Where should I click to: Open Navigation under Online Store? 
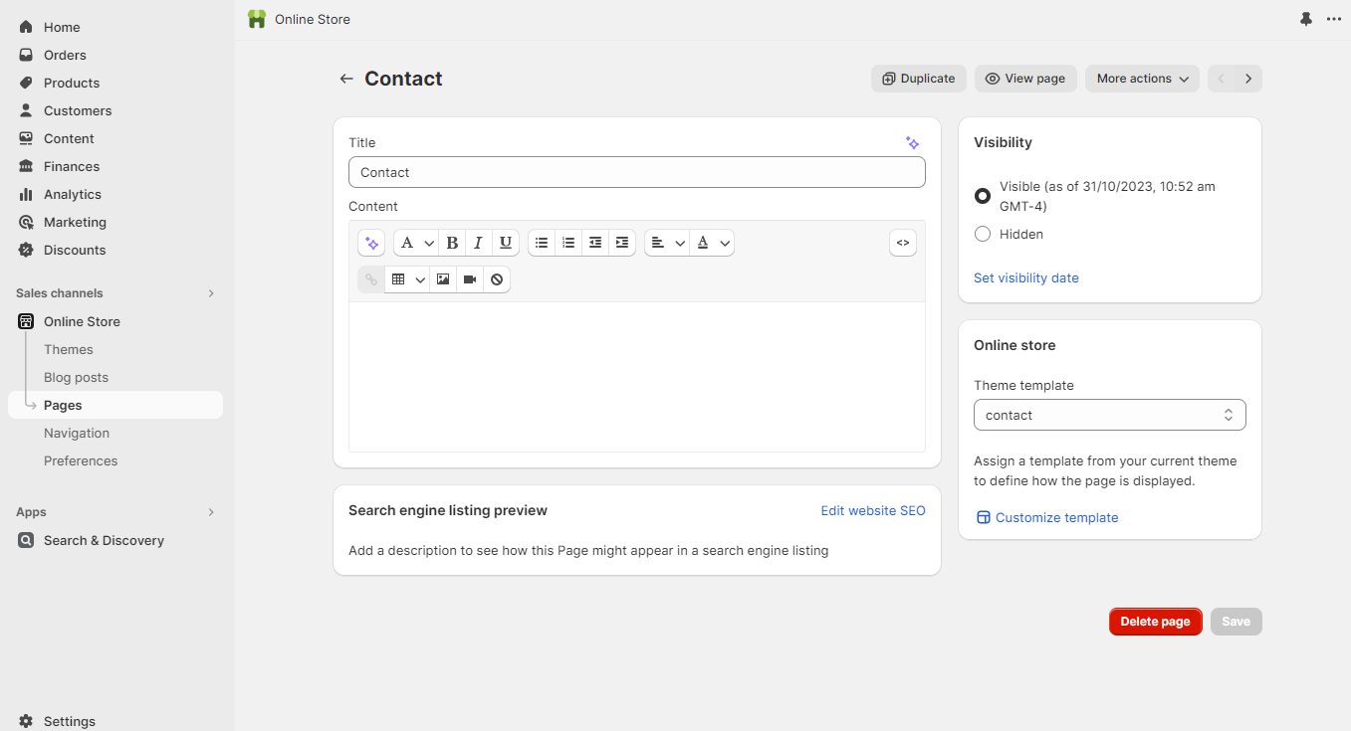[77, 433]
